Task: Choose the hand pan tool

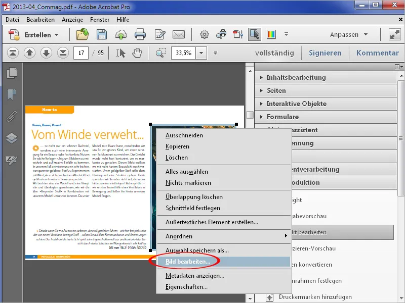Action: click(137, 53)
